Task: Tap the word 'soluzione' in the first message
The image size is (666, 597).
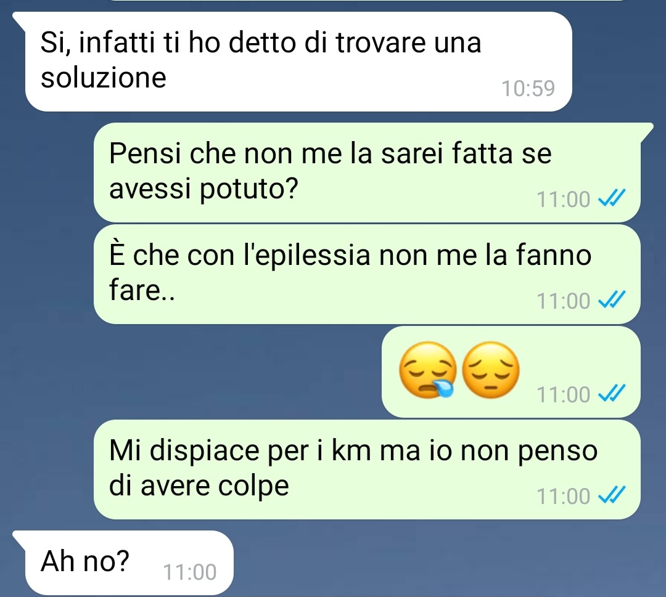Action: pos(103,78)
